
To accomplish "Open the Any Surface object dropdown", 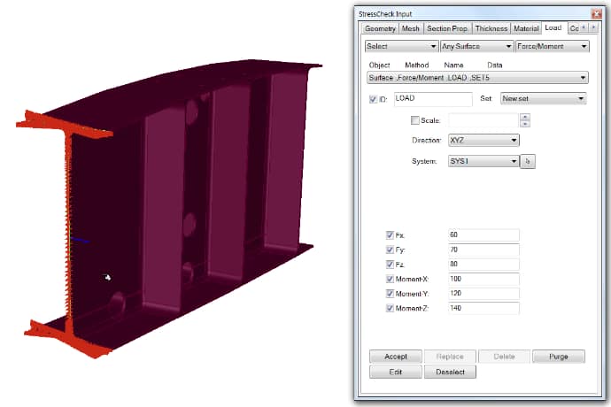I will tap(476, 46).
